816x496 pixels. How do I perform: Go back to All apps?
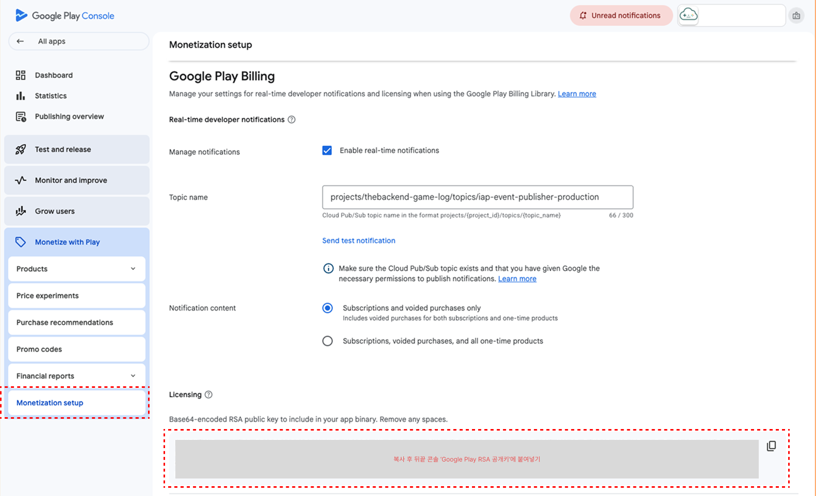tap(79, 41)
